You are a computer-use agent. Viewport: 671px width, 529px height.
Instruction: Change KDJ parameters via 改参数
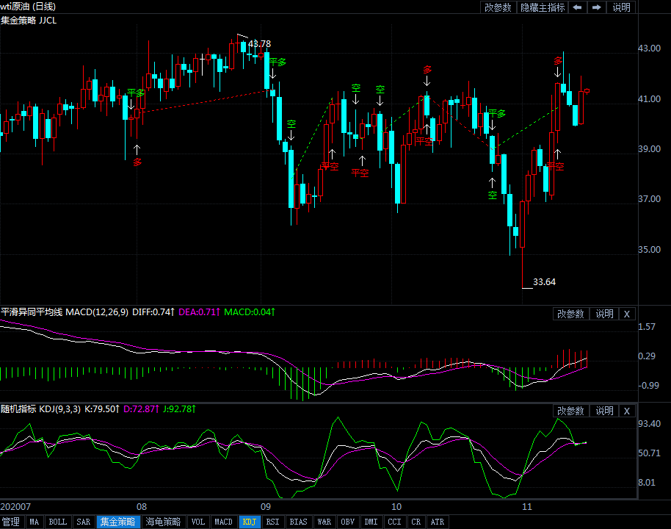570,411
